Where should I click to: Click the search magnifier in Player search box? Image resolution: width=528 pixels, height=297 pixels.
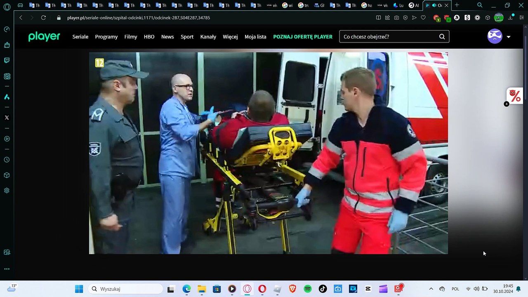pos(442,37)
